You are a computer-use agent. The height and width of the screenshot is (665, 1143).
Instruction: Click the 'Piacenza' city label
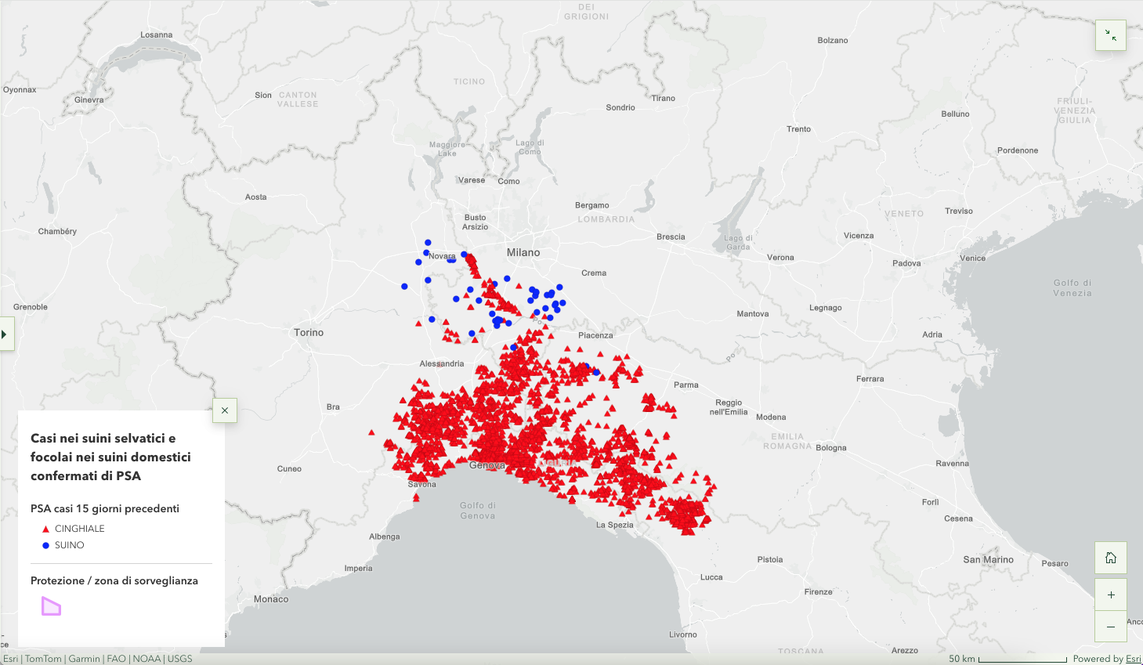[x=595, y=335]
